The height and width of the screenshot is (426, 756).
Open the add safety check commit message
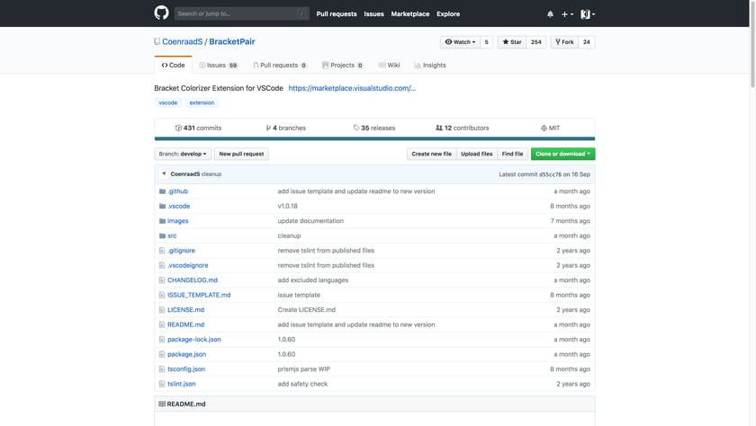coord(302,384)
